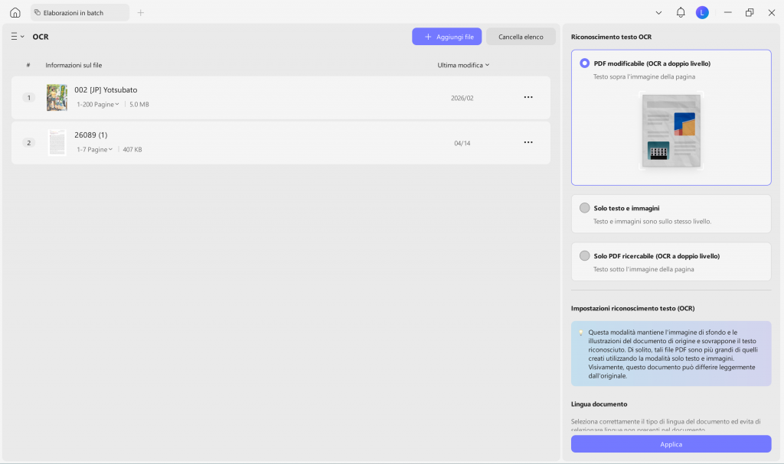The width and height of the screenshot is (784, 464).
Task: Select the 26089 (1) document thumbnail
Action: click(x=57, y=142)
